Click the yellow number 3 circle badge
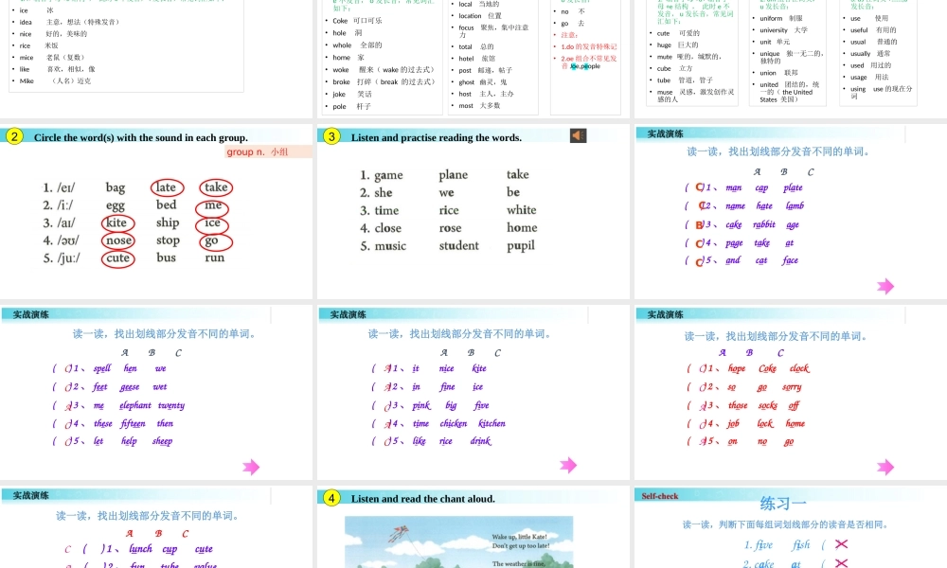Viewport: 947px width, 568px height. click(331, 136)
